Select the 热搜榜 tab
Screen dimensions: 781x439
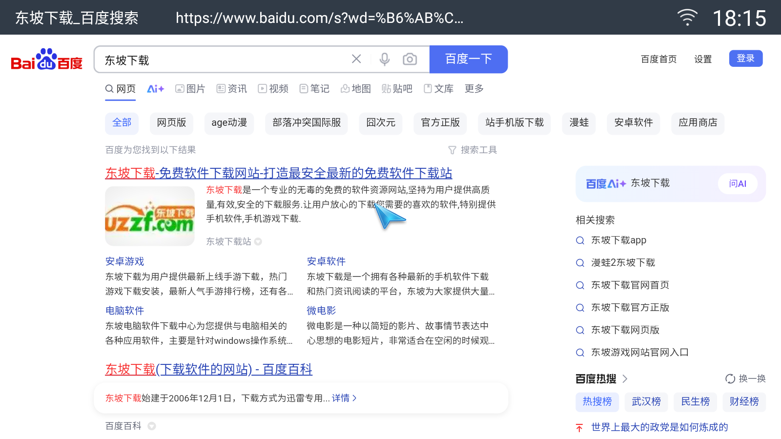tap(597, 402)
